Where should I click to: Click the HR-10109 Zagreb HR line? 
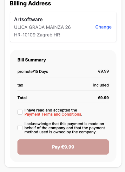(x=37, y=35)
